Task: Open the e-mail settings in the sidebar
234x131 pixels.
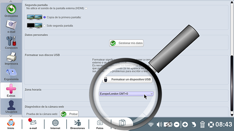Action: point(11,27)
